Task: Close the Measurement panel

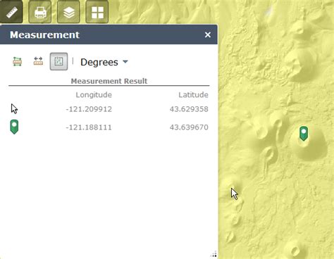Action: point(208,34)
